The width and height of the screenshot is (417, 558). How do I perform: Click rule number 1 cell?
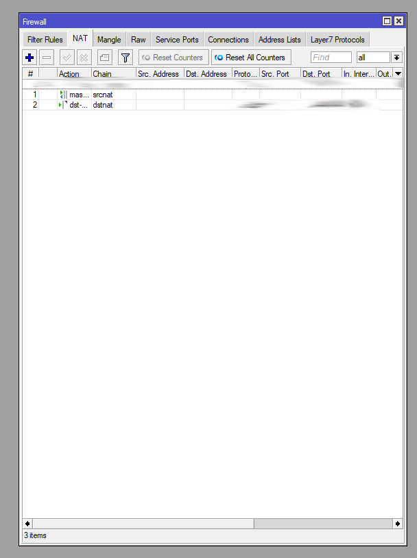pyautogui.click(x=31, y=95)
